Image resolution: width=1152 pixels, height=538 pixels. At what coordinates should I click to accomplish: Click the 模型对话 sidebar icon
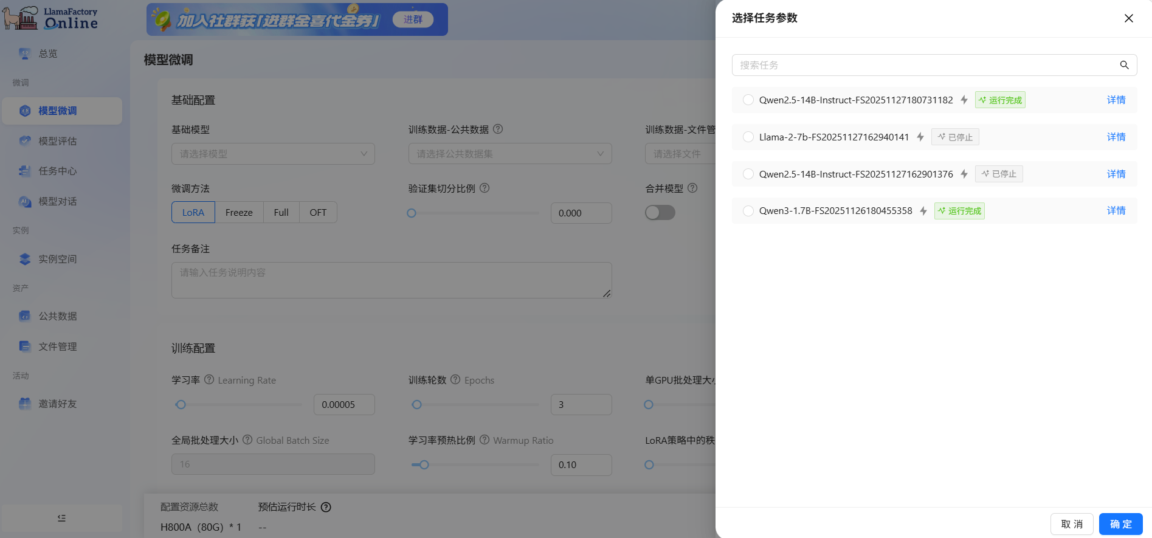[25, 201]
